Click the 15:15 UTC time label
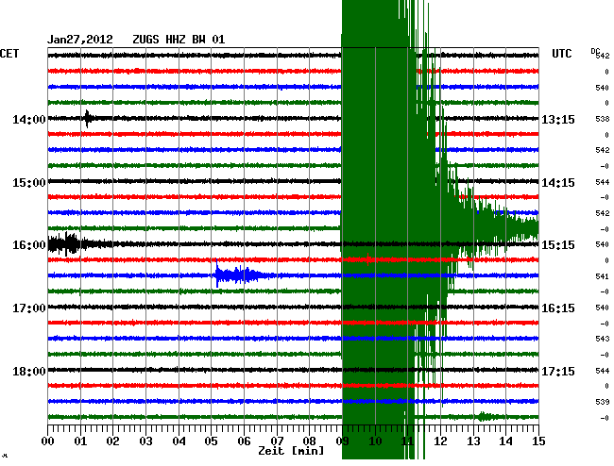614x466 pixels. pyautogui.click(x=558, y=245)
